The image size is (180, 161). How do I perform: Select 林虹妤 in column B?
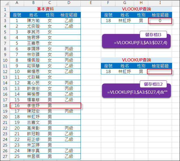click(x=33, y=117)
